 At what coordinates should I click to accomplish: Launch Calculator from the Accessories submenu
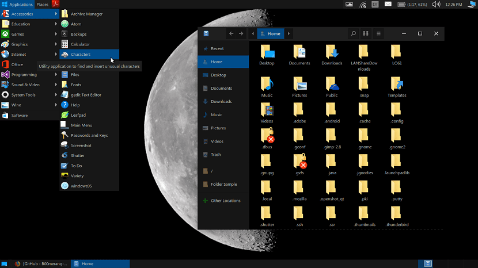click(x=80, y=44)
